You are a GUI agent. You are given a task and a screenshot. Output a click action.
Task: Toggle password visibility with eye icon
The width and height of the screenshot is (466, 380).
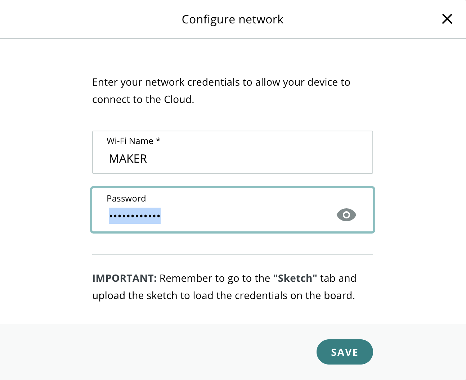click(346, 215)
